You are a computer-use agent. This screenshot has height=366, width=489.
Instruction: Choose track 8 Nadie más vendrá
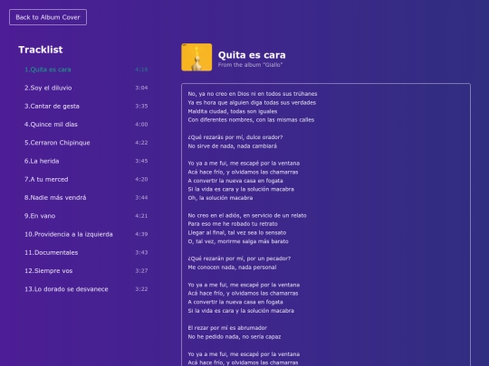(86, 198)
